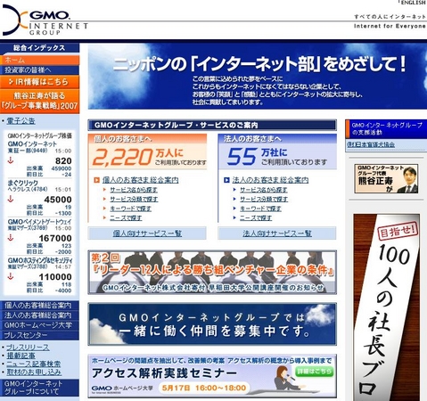Click the GMO Internet Group logo
The width and height of the screenshot is (427, 401).
(45, 20)
